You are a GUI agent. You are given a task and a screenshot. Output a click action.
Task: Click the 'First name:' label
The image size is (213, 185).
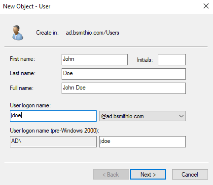click(x=22, y=59)
